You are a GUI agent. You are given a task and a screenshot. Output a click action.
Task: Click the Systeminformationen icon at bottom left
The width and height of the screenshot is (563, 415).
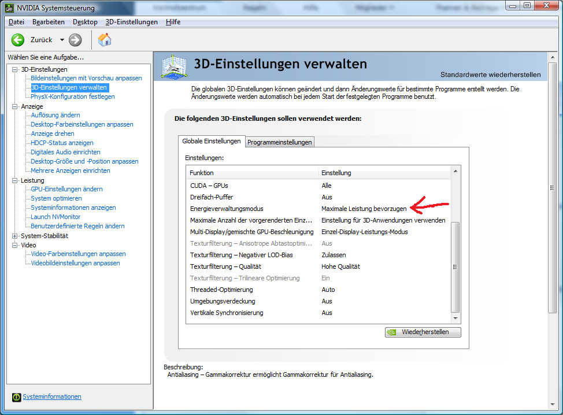pyautogui.click(x=17, y=397)
